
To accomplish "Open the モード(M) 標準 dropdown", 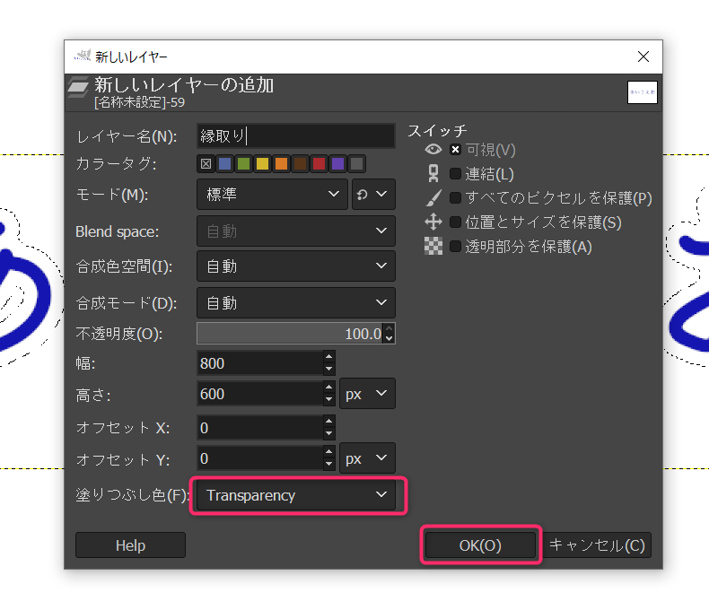I will click(272, 195).
